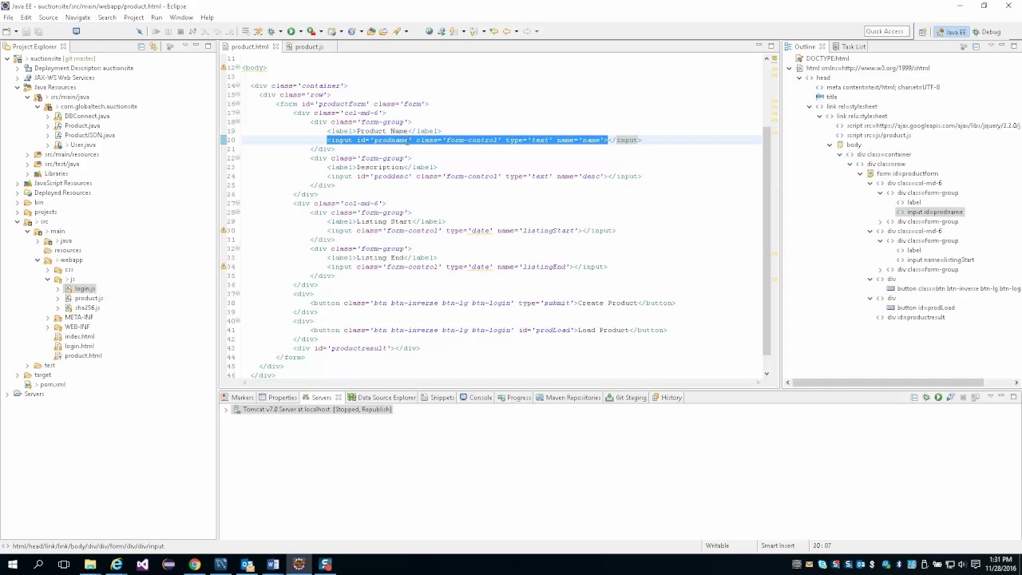Open dropdown arrow next to Debug icon
The height and width of the screenshot is (575, 1022).
tap(279, 31)
